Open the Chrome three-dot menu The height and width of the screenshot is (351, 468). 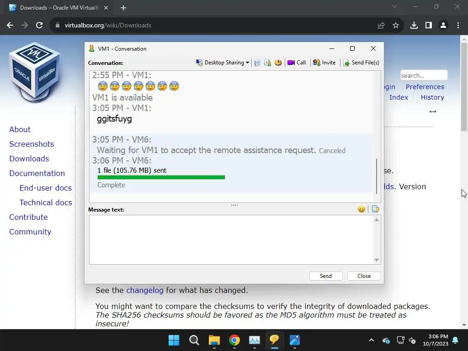tap(458, 26)
